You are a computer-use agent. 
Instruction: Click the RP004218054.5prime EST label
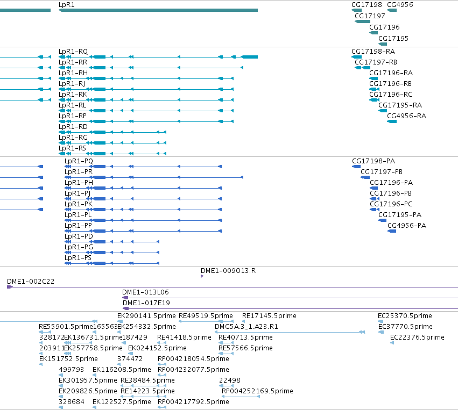pos(193,359)
